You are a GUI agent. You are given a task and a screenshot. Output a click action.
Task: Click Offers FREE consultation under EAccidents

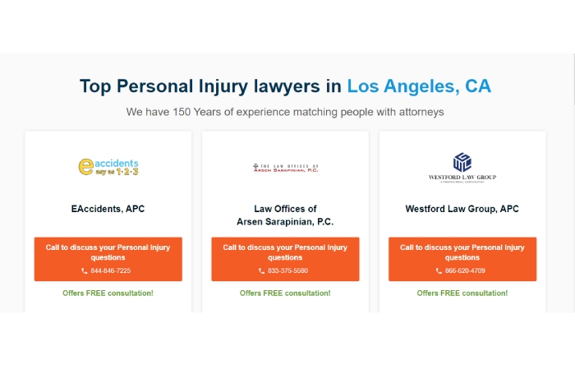pyautogui.click(x=108, y=294)
